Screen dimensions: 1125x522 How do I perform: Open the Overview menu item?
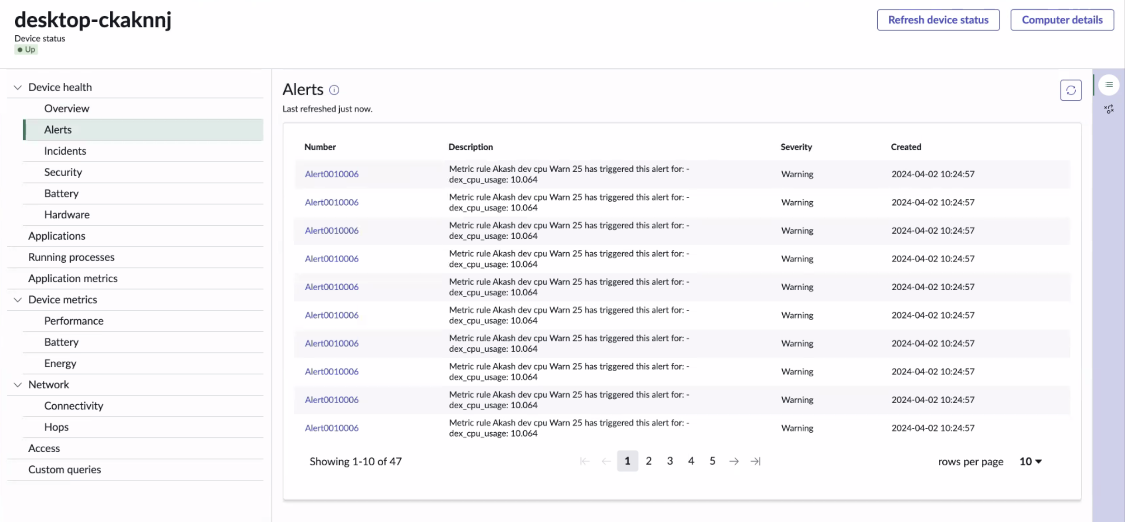(143, 108)
